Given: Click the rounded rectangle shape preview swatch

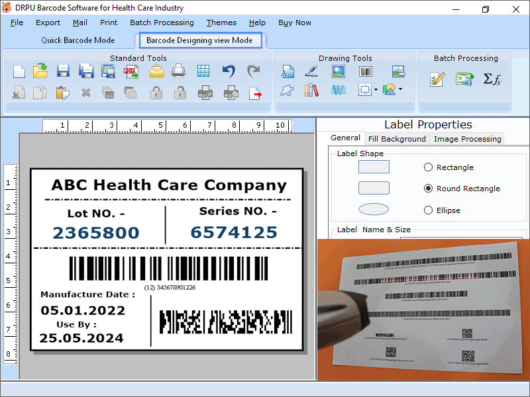Looking at the screenshot, I should [x=374, y=188].
